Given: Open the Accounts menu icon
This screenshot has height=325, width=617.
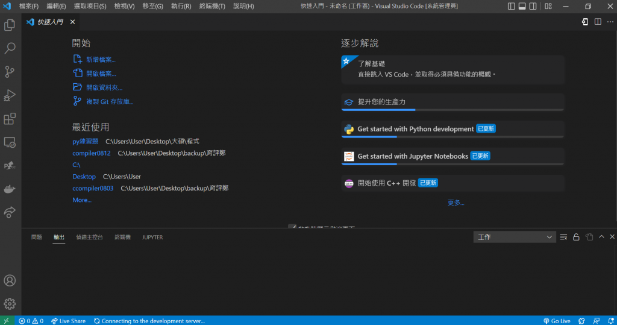Looking at the screenshot, I should (x=10, y=280).
